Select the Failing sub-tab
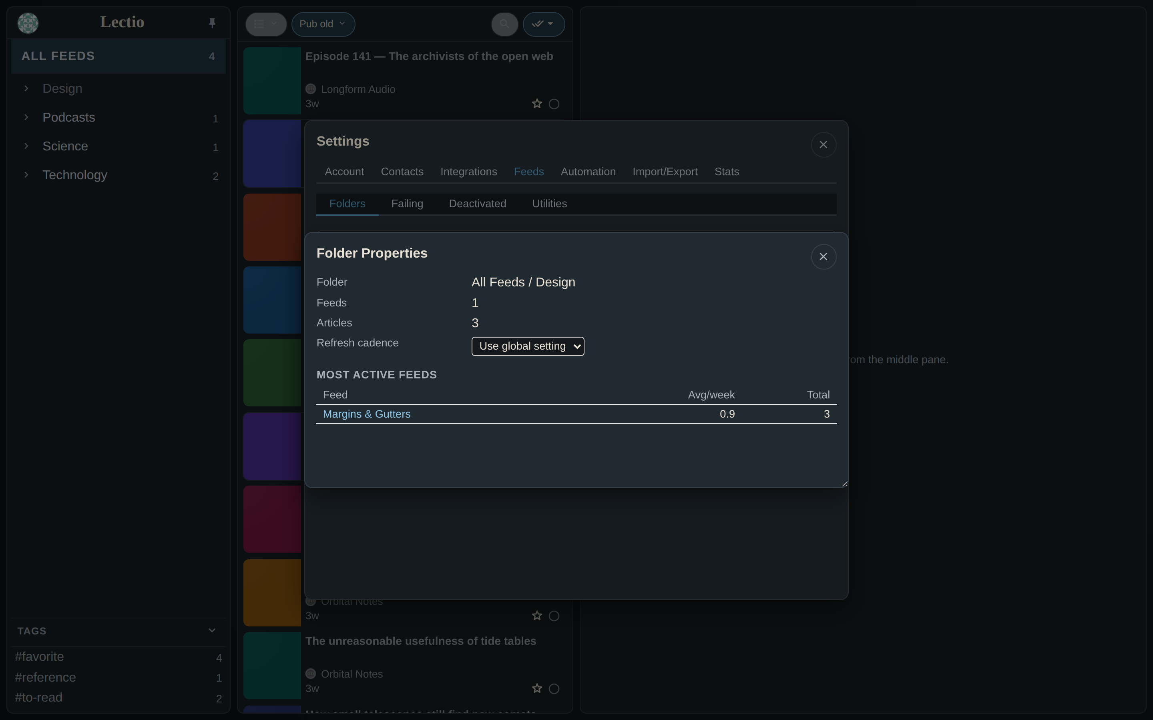The image size is (1153, 720). [x=408, y=204]
